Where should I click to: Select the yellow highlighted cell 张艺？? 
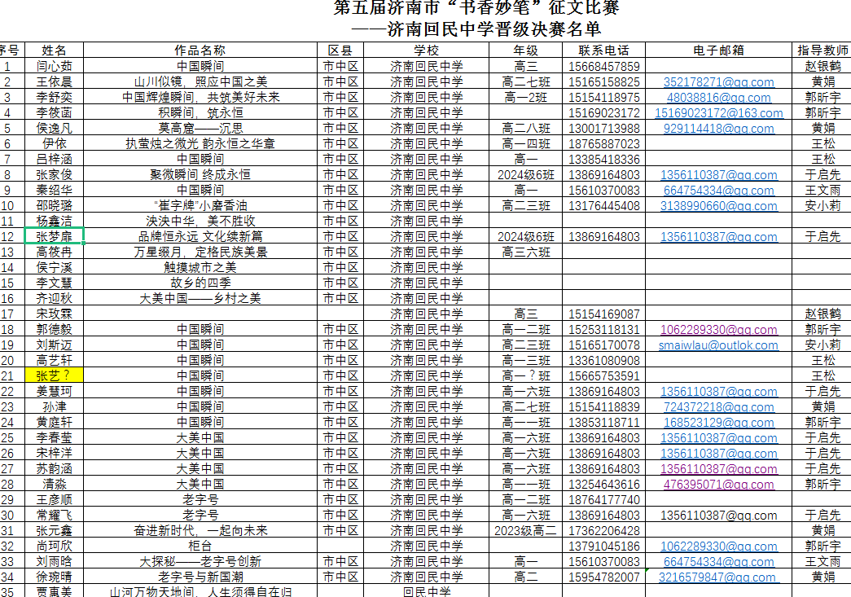pyautogui.click(x=55, y=376)
